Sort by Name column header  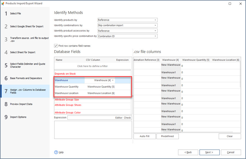pos(59,60)
